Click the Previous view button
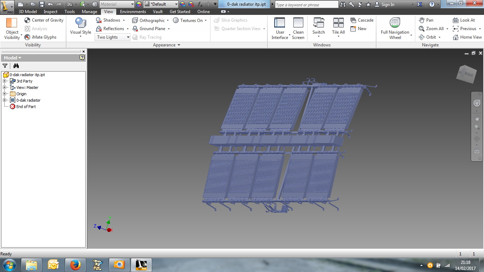The height and width of the screenshot is (272, 484). click(465, 29)
